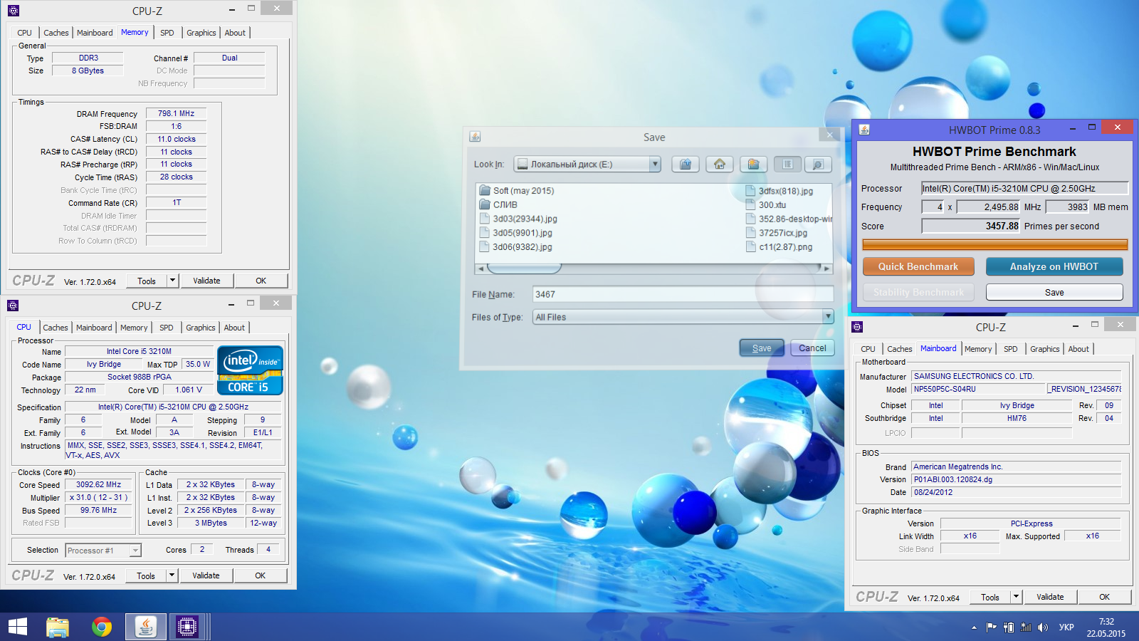
Task: Open the Windows Start menu
Action: [18, 627]
